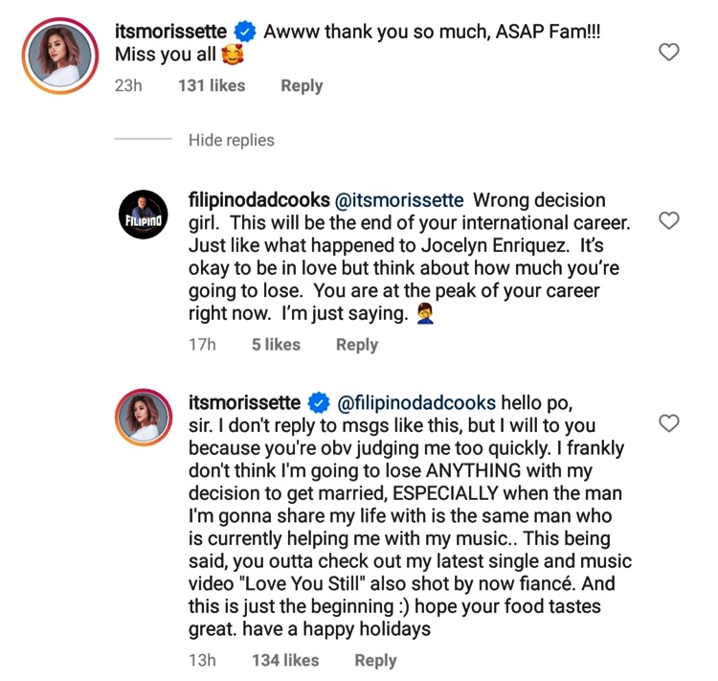The height and width of the screenshot is (681, 718).
Task: Reply to the comment with 134 likes
Action: point(375,660)
